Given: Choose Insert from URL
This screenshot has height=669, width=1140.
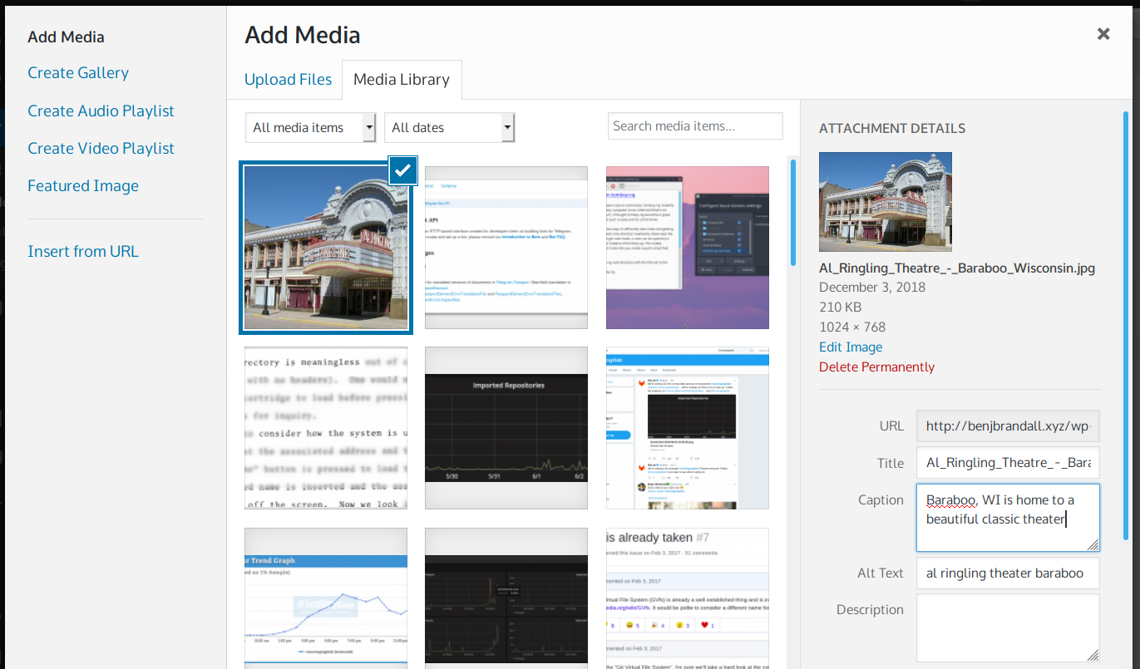Looking at the screenshot, I should (x=83, y=251).
